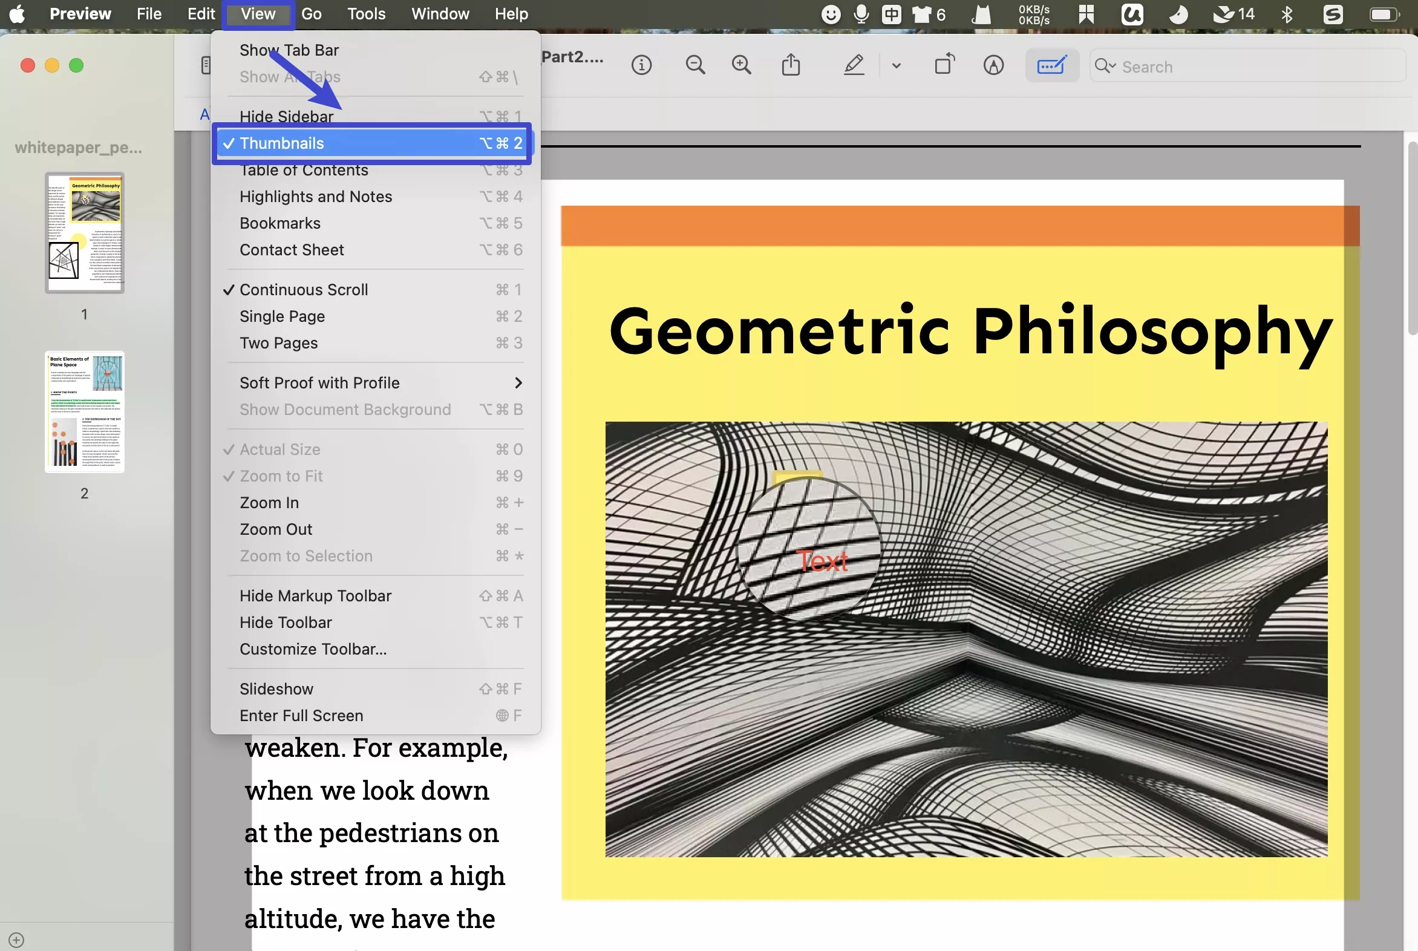Open the search options magnifier dropdown
The image size is (1418, 951).
[1105, 65]
